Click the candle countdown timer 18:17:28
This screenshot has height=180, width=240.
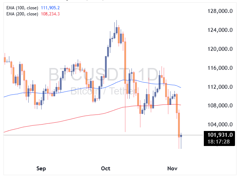pos(219,142)
